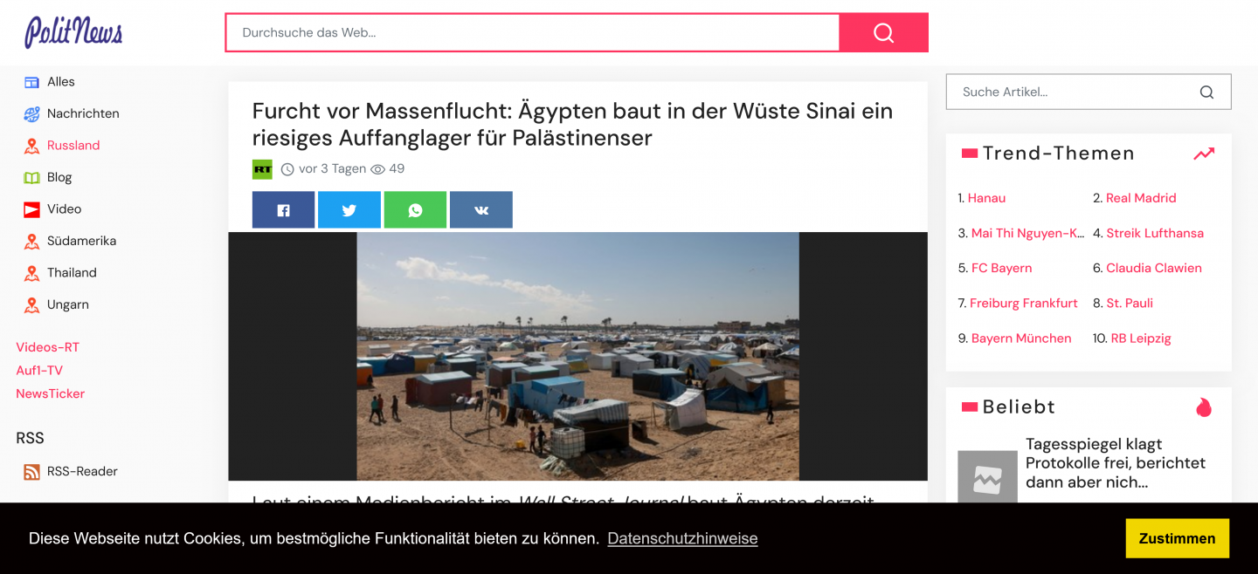Click the Trend-Themen trending arrow icon
The height and width of the screenshot is (574, 1258).
1204,154
